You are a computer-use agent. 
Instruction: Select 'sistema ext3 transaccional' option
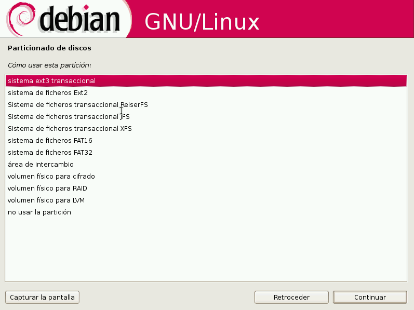[206, 80]
